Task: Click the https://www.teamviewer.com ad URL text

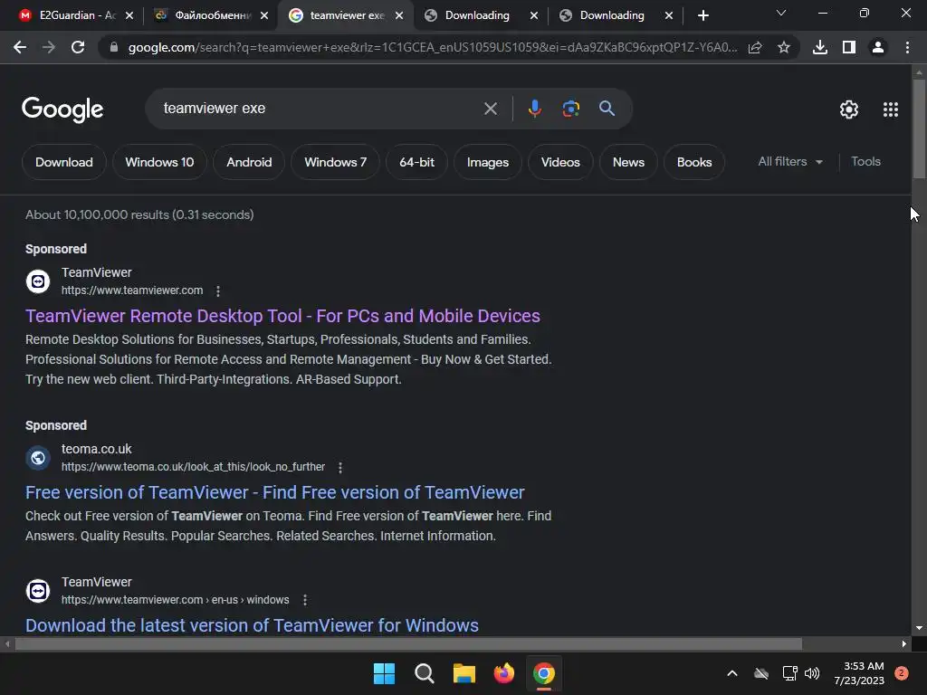Action: (x=132, y=290)
